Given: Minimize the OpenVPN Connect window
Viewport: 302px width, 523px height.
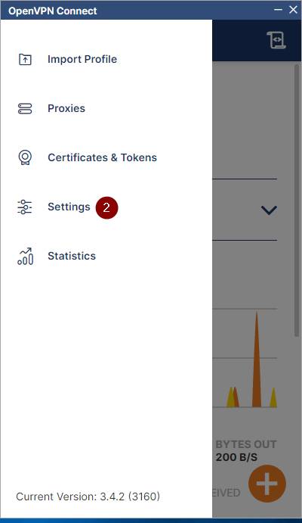Looking at the screenshot, I should click(x=278, y=10).
